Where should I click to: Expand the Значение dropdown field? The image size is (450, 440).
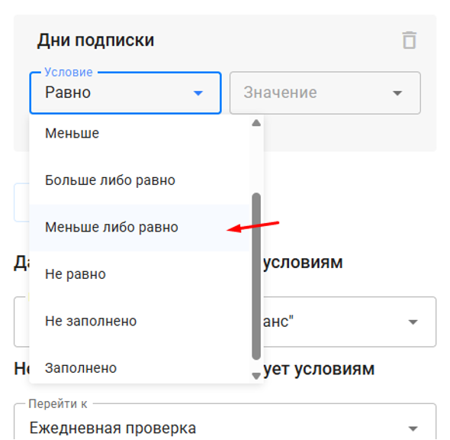[x=325, y=92]
